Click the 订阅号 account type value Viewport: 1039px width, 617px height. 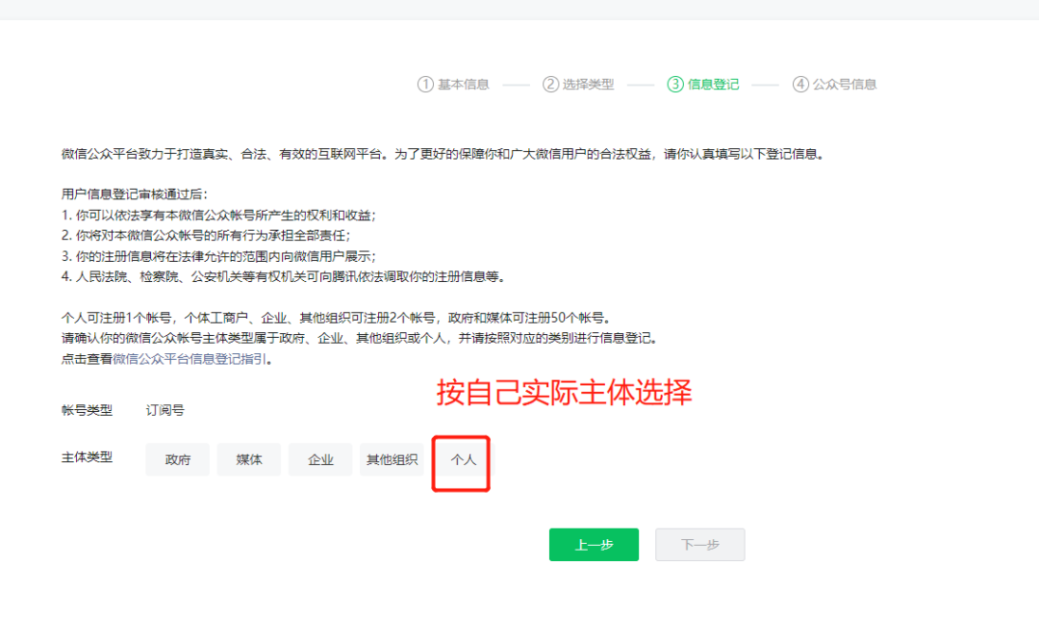[x=165, y=410]
